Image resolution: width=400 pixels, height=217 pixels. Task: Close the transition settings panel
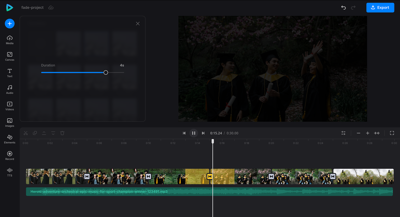(x=138, y=23)
